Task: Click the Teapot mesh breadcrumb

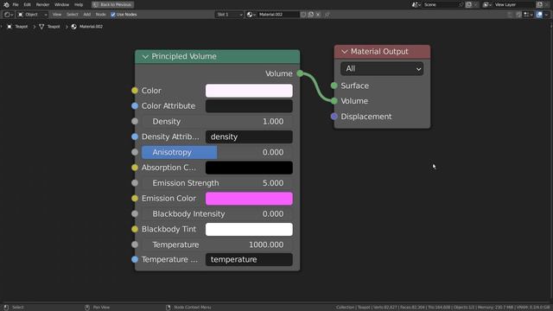Action: 50,27
